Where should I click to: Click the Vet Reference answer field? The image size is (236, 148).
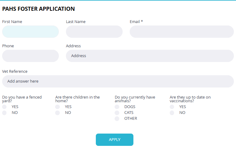[118, 81]
